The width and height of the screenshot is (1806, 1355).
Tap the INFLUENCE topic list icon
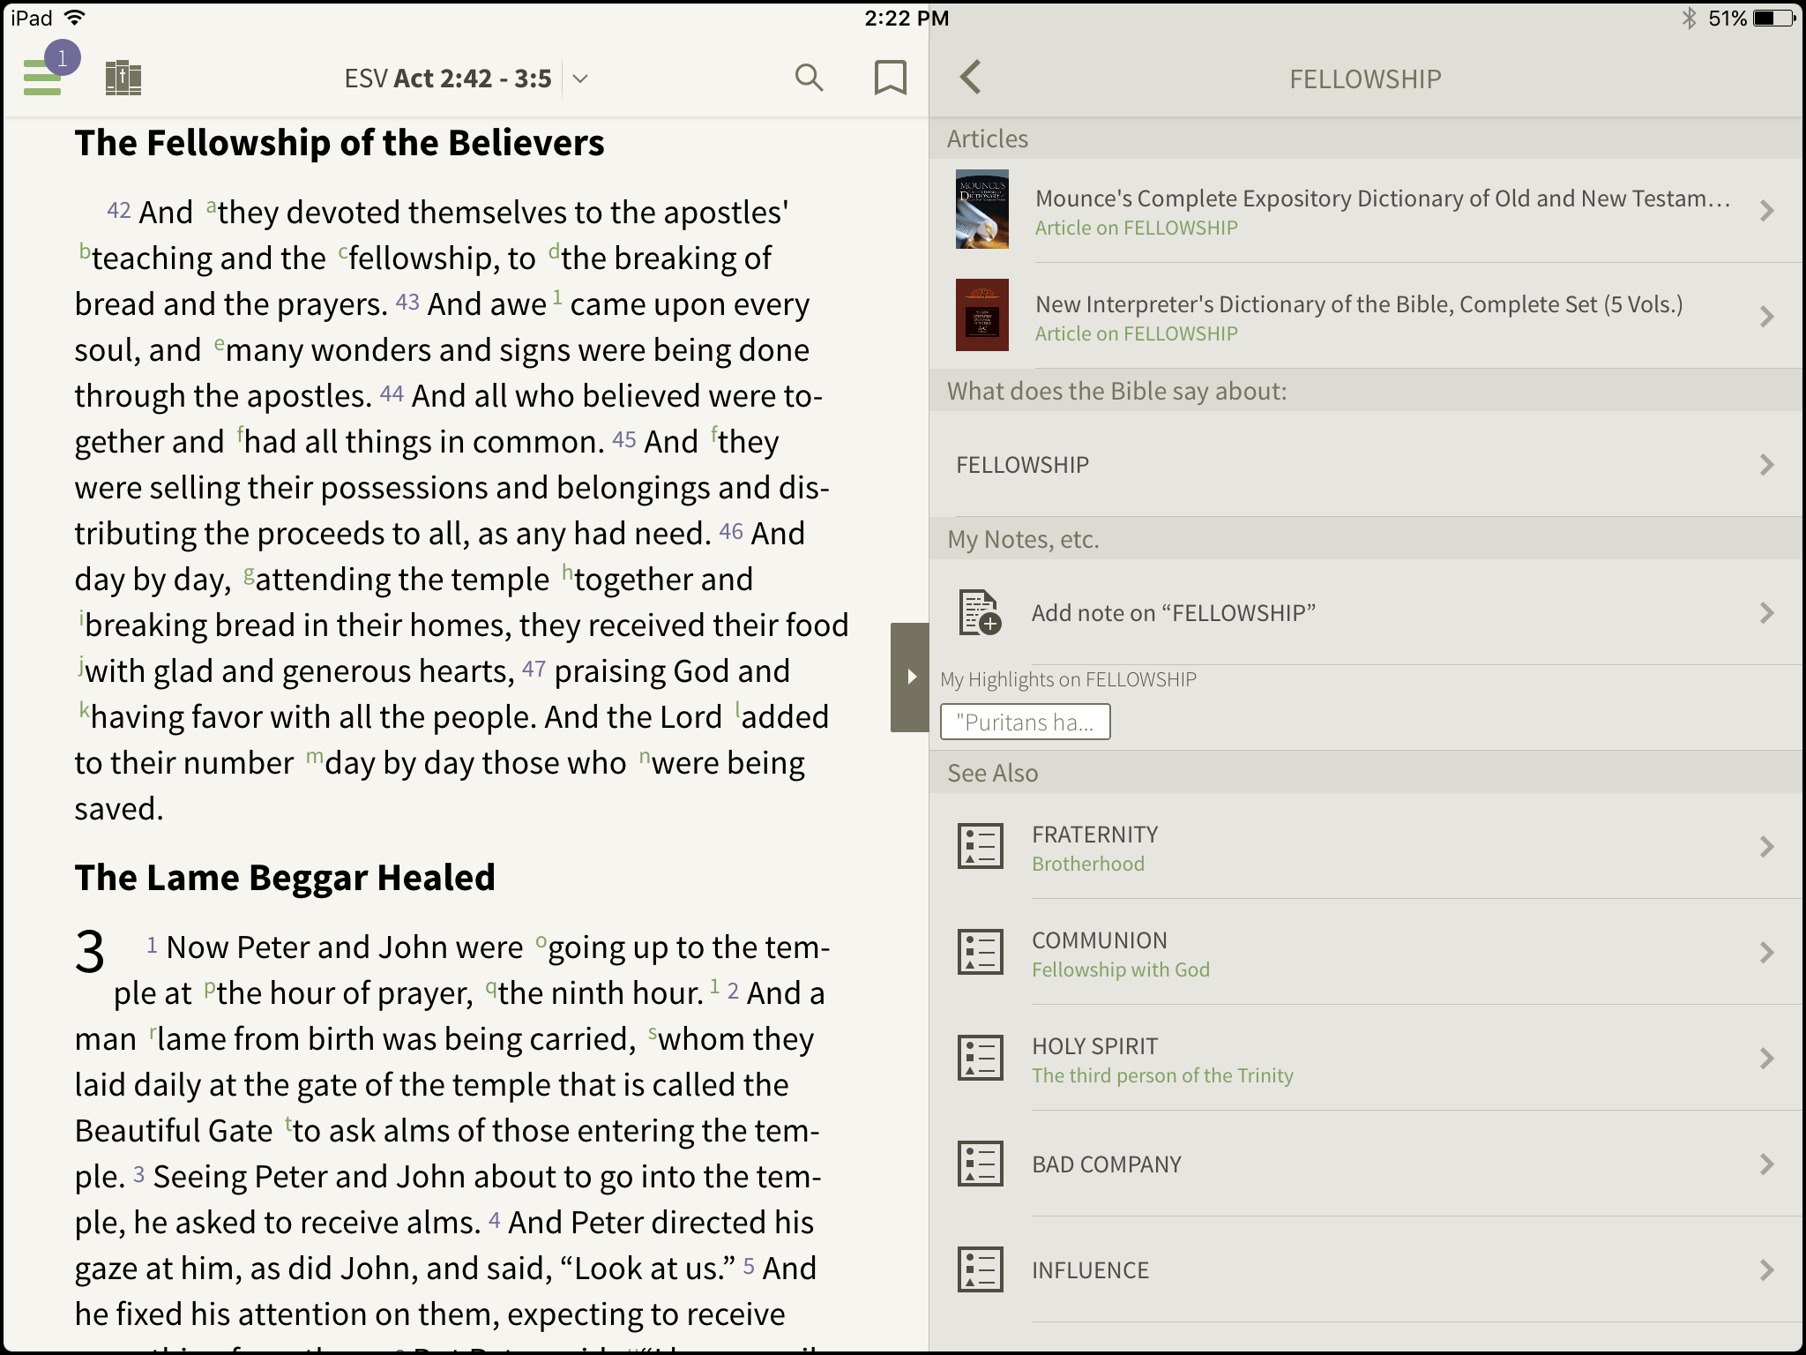[x=981, y=1269]
